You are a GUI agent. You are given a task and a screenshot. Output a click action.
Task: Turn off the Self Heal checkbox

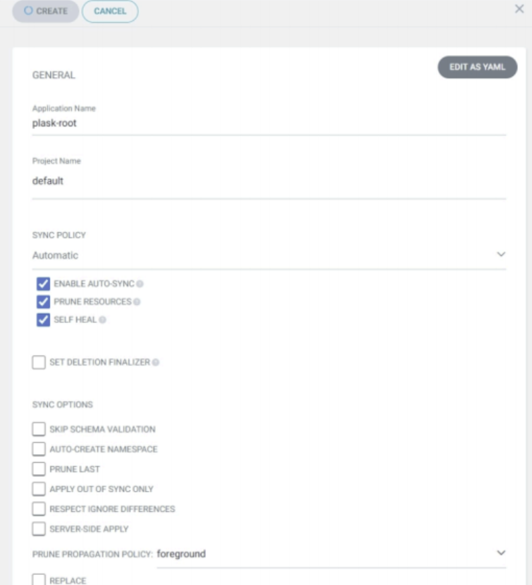click(44, 320)
